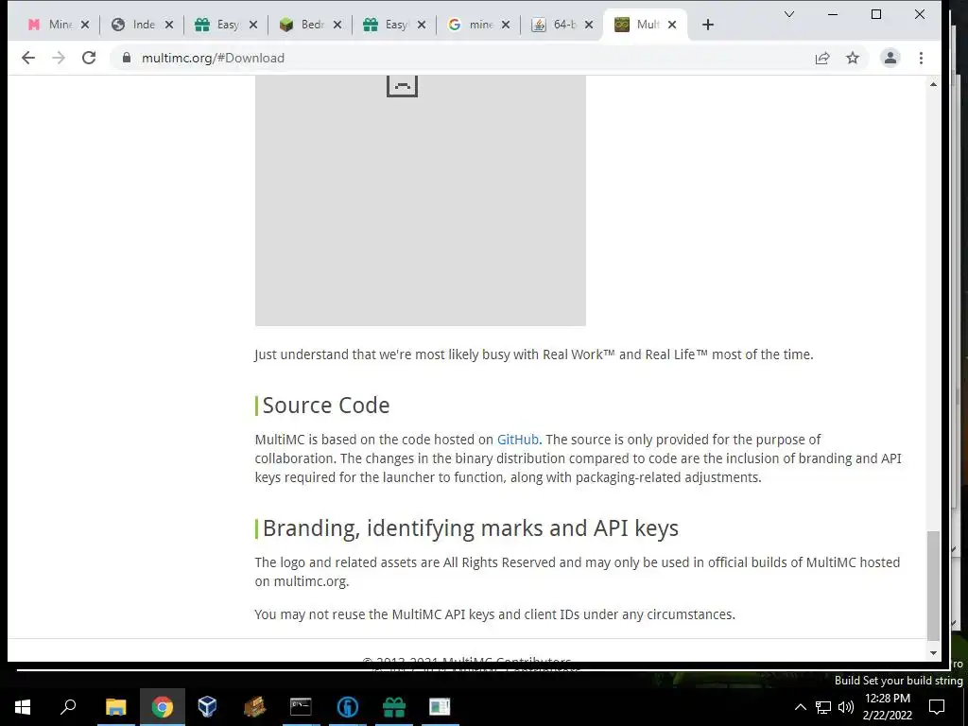Close the active MultiMC tab

[x=672, y=25]
